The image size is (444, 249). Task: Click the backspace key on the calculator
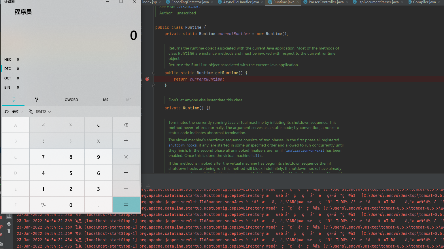click(x=126, y=125)
